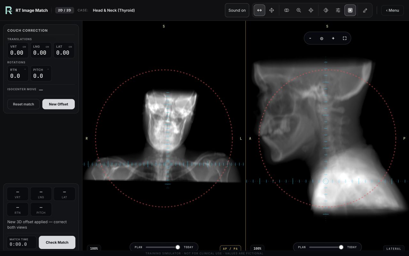Screen dimensions: 409x256
Task: Click the New Offset button
Action: point(58,104)
